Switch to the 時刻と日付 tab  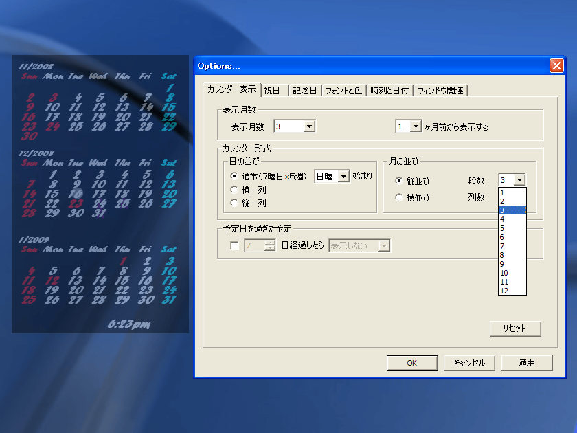(x=389, y=91)
